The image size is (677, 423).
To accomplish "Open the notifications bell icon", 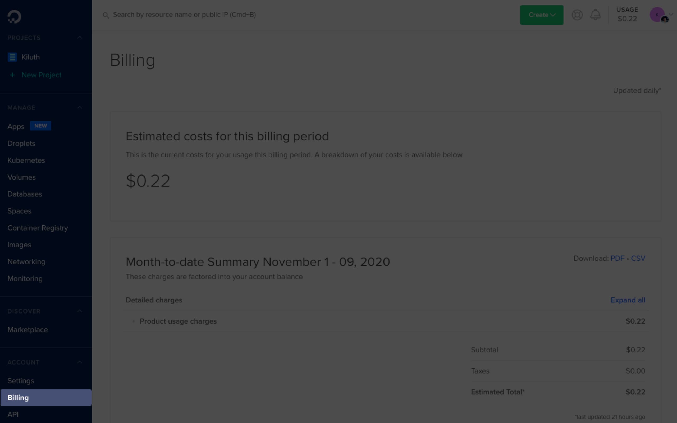I will coord(595,15).
